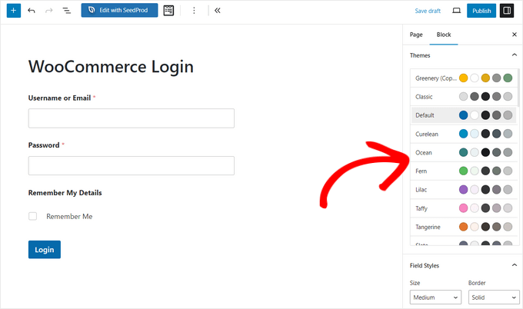The image size is (523, 309).
Task: Click Save draft link
Action: coord(428,11)
